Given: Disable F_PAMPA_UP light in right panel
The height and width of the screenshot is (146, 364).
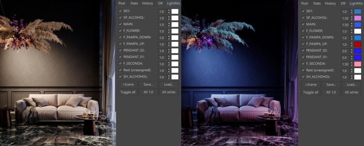Looking at the screenshot, I should 303,44.
